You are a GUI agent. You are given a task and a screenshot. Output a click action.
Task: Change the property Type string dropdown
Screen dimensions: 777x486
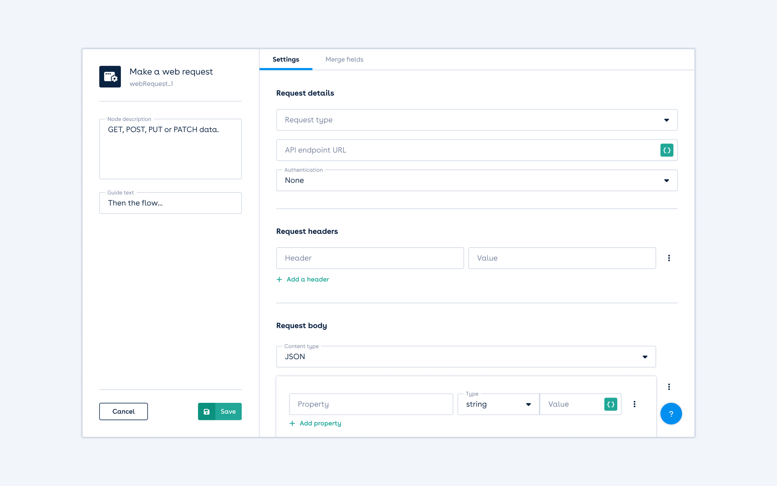click(498, 404)
